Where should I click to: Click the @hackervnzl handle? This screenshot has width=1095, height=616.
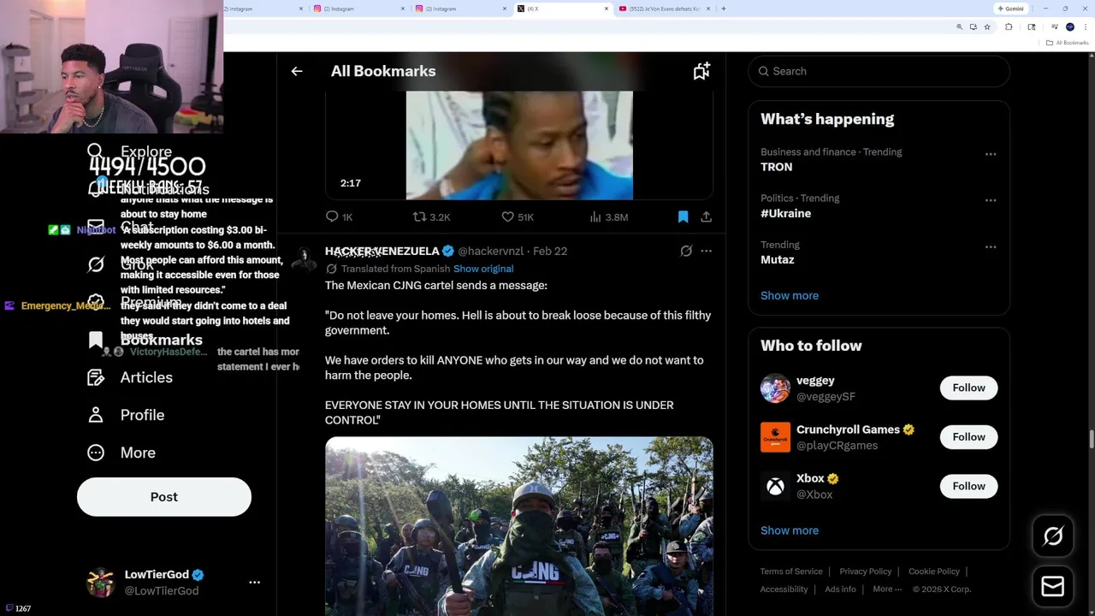coord(491,251)
